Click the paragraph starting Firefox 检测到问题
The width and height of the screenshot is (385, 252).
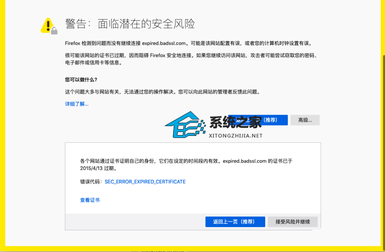point(189,43)
